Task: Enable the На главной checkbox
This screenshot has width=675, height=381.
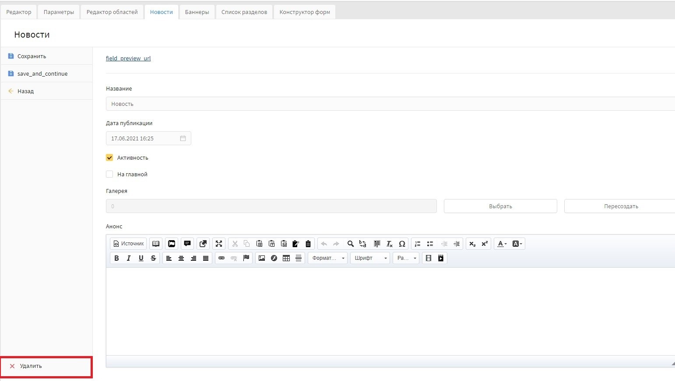Action: tap(109, 174)
